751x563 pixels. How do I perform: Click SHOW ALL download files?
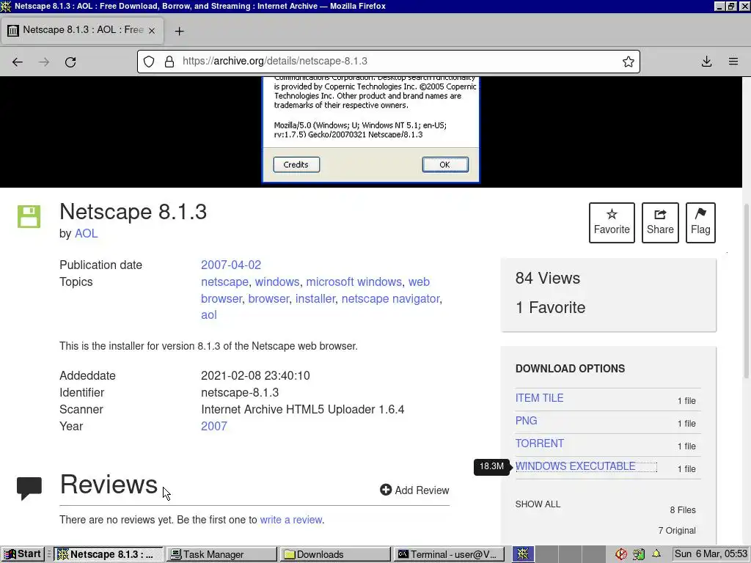538,504
